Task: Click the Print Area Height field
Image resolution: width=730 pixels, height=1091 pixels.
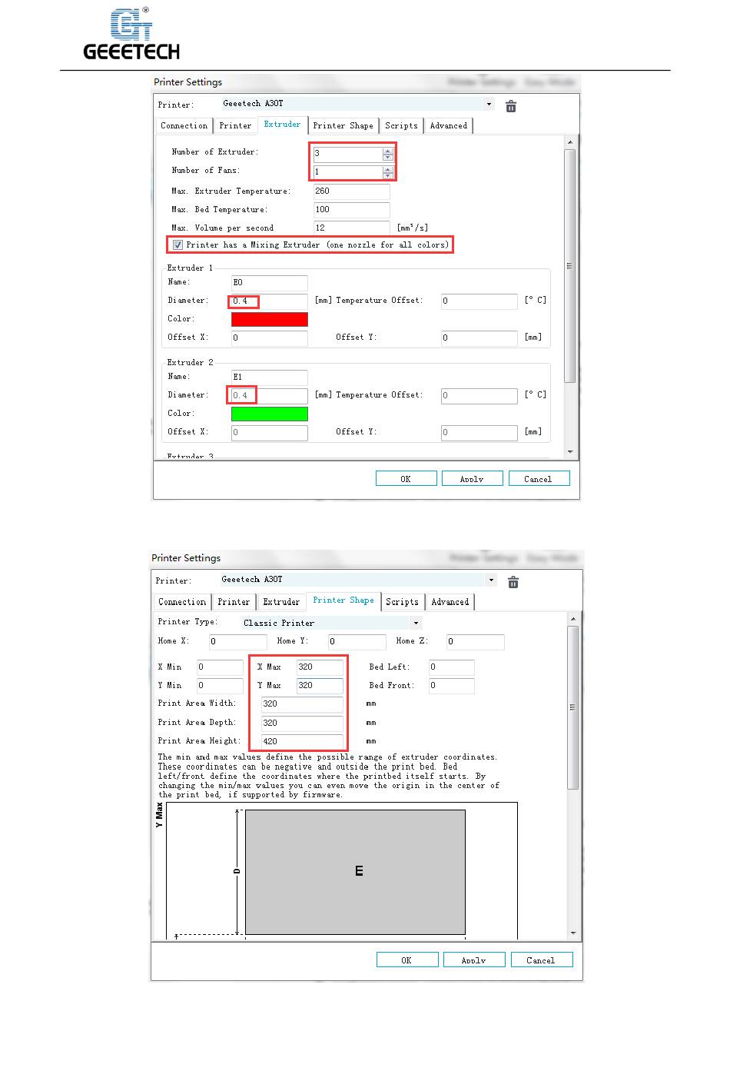Action: pos(301,741)
